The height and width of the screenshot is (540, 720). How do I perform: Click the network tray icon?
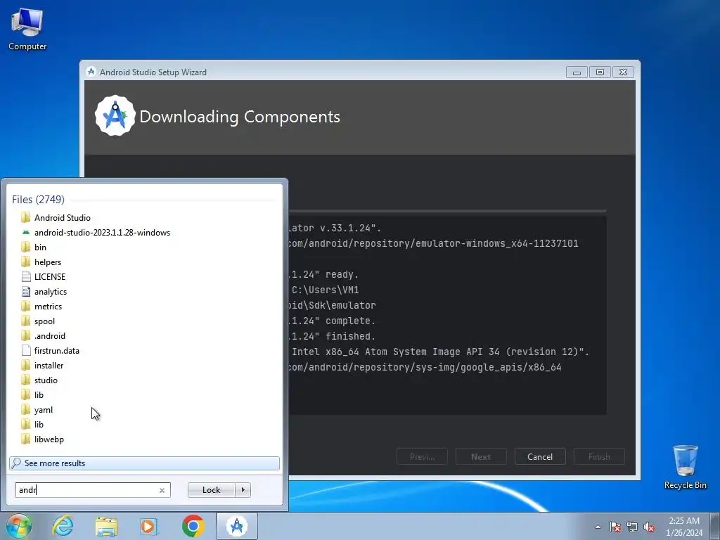[x=632, y=527]
